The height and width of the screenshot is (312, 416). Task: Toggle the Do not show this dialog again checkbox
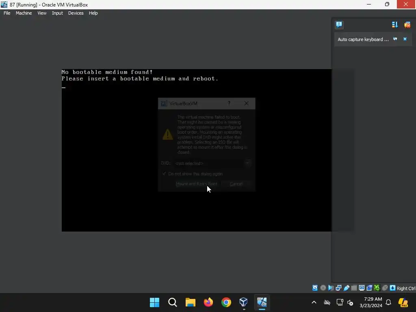point(164,174)
